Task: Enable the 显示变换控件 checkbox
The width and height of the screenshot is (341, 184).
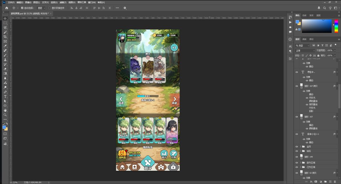Action: tap(50, 8)
